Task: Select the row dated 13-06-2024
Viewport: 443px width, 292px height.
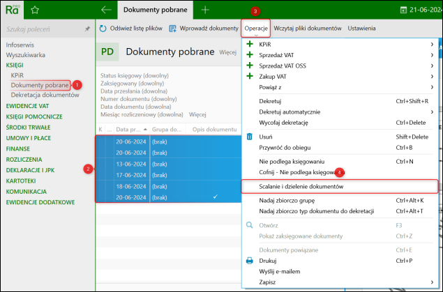Action: click(169, 164)
